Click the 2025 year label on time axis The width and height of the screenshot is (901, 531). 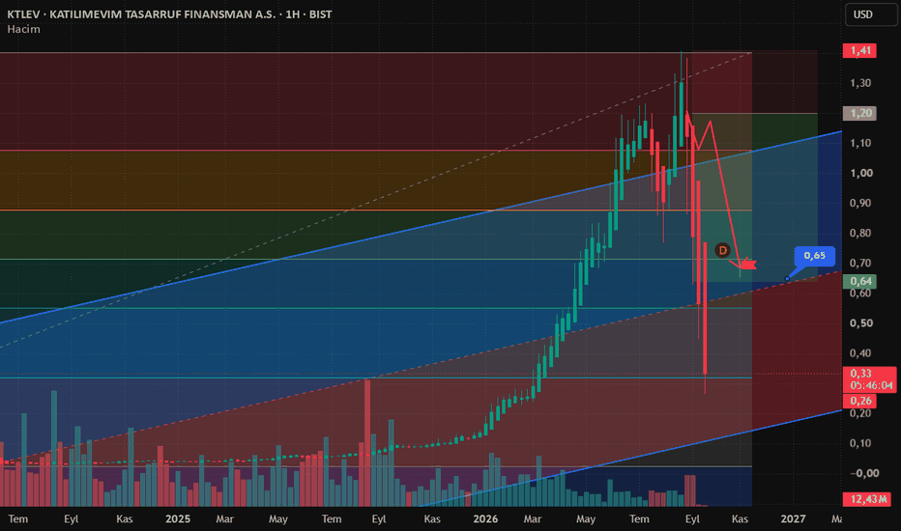click(178, 519)
